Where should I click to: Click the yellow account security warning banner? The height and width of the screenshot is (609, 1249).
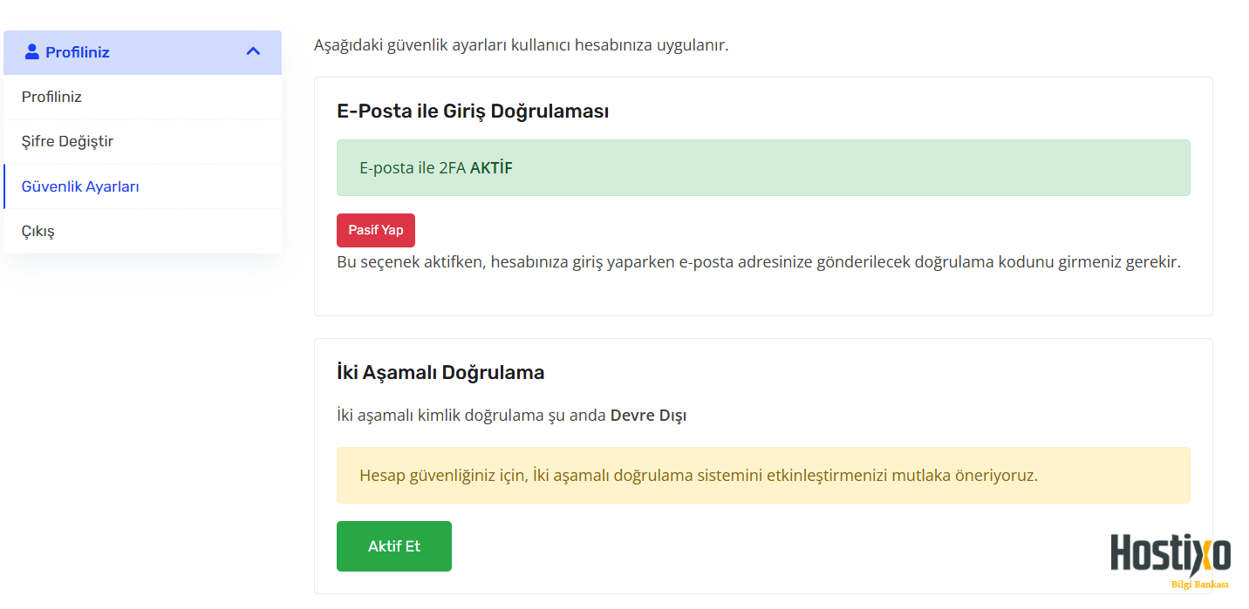[763, 476]
